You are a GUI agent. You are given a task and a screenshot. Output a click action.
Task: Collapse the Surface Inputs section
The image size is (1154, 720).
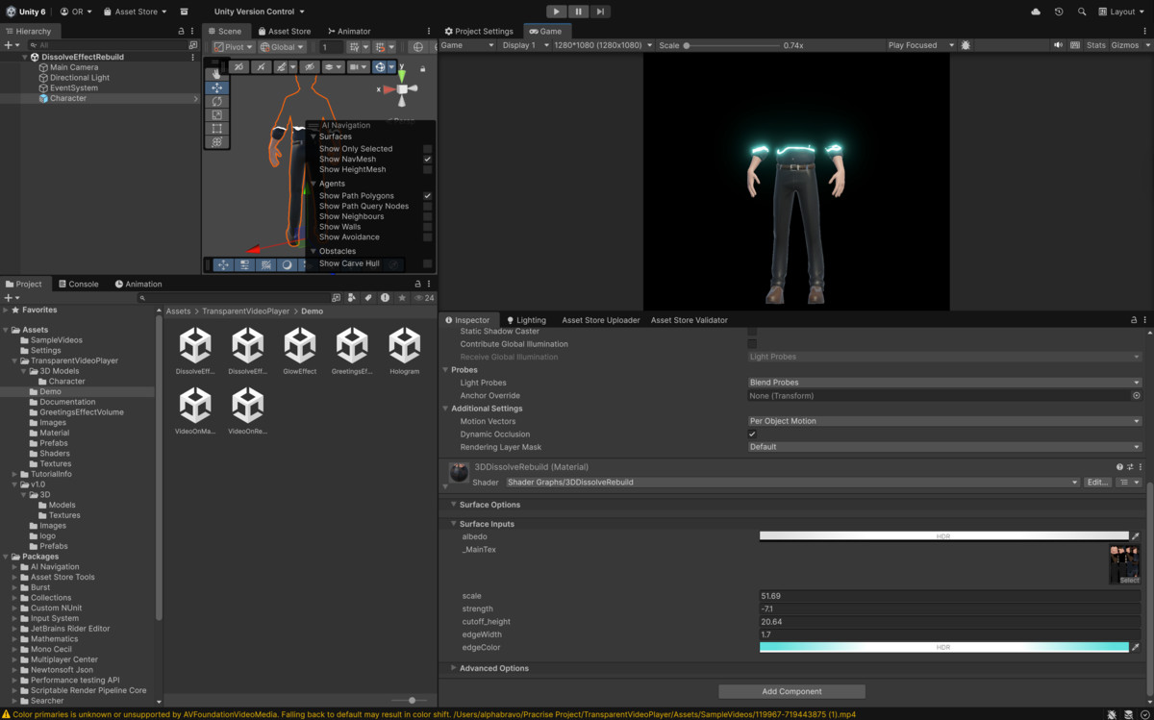click(x=454, y=524)
